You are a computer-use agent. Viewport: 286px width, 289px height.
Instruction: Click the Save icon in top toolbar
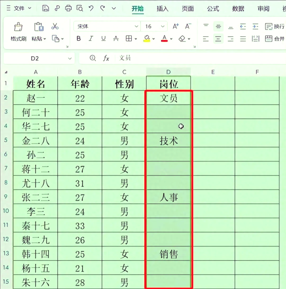(46, 8)
